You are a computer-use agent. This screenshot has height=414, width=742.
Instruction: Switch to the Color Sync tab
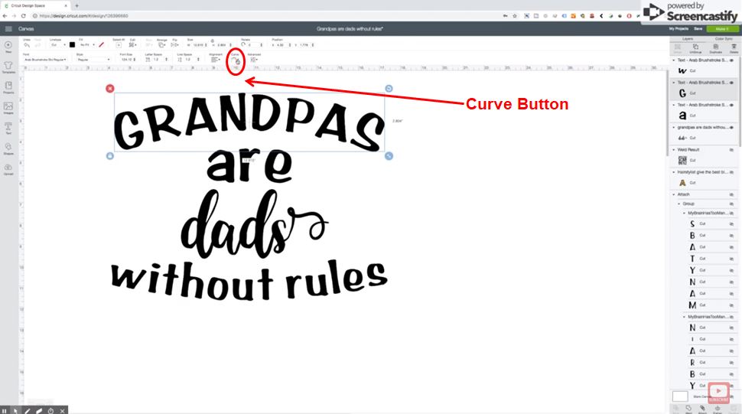tap(723, 39)
